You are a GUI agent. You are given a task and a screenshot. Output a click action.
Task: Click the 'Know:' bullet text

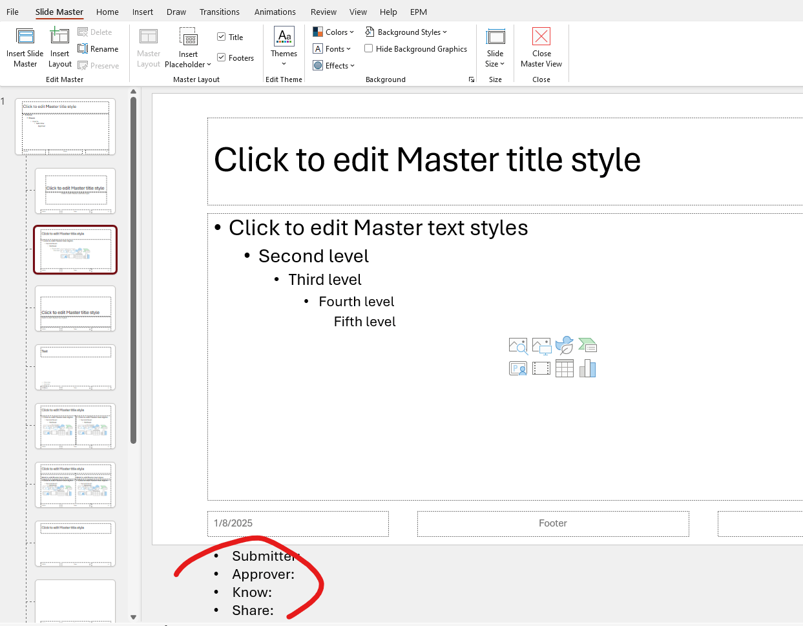coord(252,592)
